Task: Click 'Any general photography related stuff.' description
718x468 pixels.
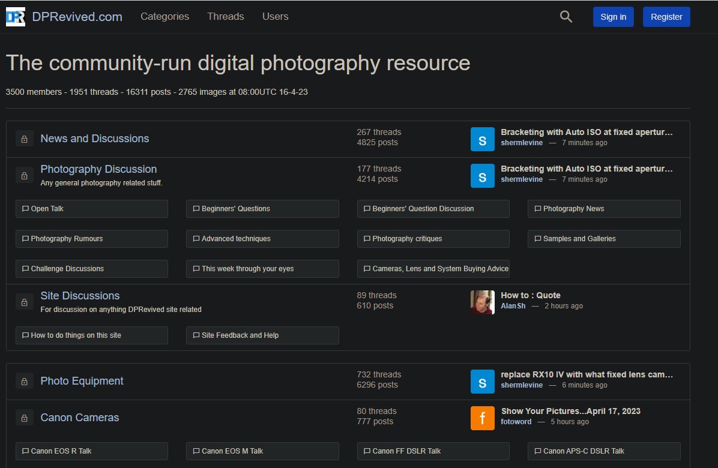Action: pyautogui.click(x=101, y=183)
